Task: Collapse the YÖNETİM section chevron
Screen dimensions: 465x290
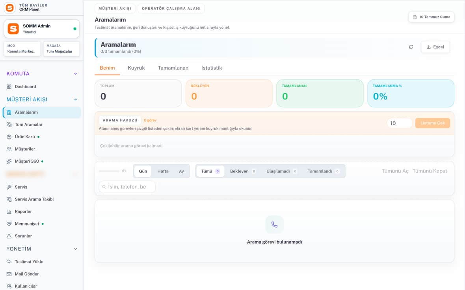Action: point(76,249)
